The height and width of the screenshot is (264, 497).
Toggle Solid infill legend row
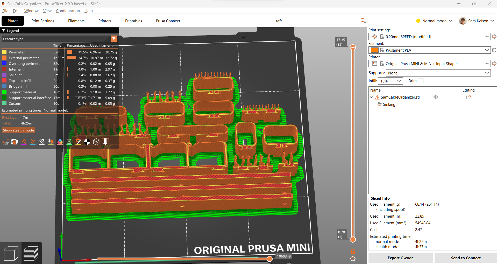click(60, 75)
